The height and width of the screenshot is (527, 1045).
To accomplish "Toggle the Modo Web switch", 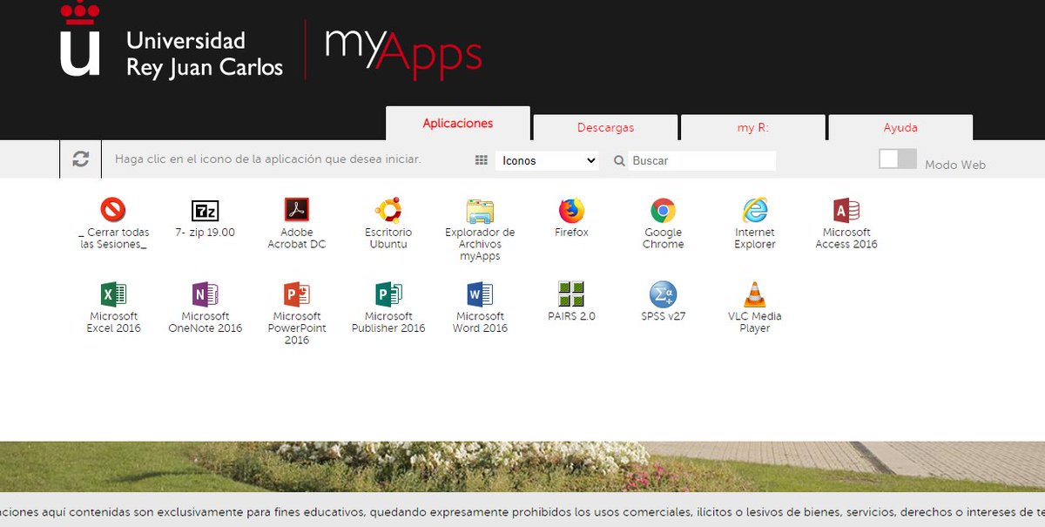I will [x=898, y=159].
